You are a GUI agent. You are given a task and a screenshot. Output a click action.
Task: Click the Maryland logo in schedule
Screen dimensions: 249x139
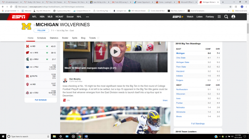tap(27, 46)
